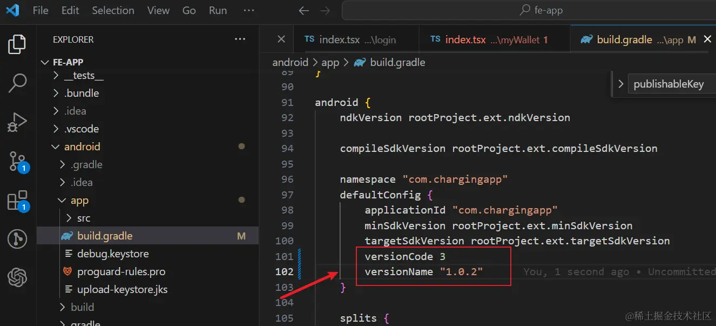Open the Edit menu
This screenshot has width=716, height=326.
point(70,10)
